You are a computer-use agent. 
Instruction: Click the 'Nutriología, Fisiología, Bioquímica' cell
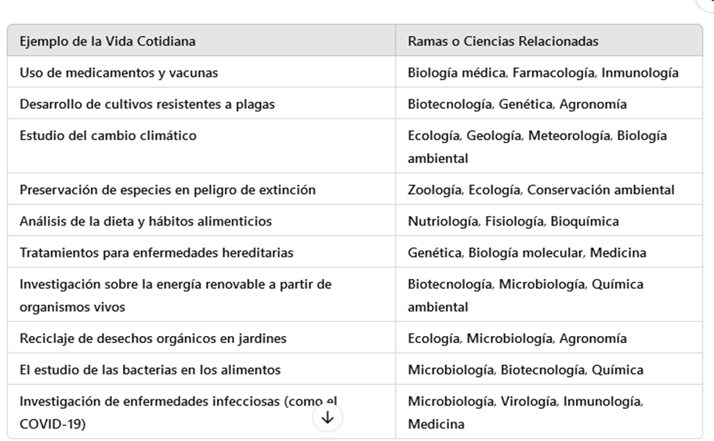(513, 221)
